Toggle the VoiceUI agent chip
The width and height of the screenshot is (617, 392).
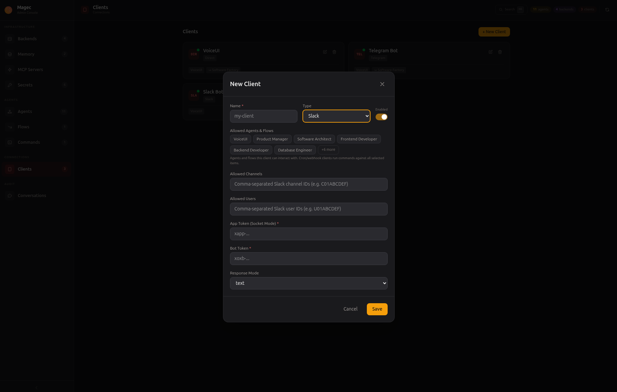(x=240, y=139)
